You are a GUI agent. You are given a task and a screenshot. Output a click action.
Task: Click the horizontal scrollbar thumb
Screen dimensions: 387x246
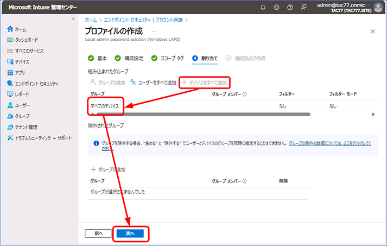pos(204,114)
